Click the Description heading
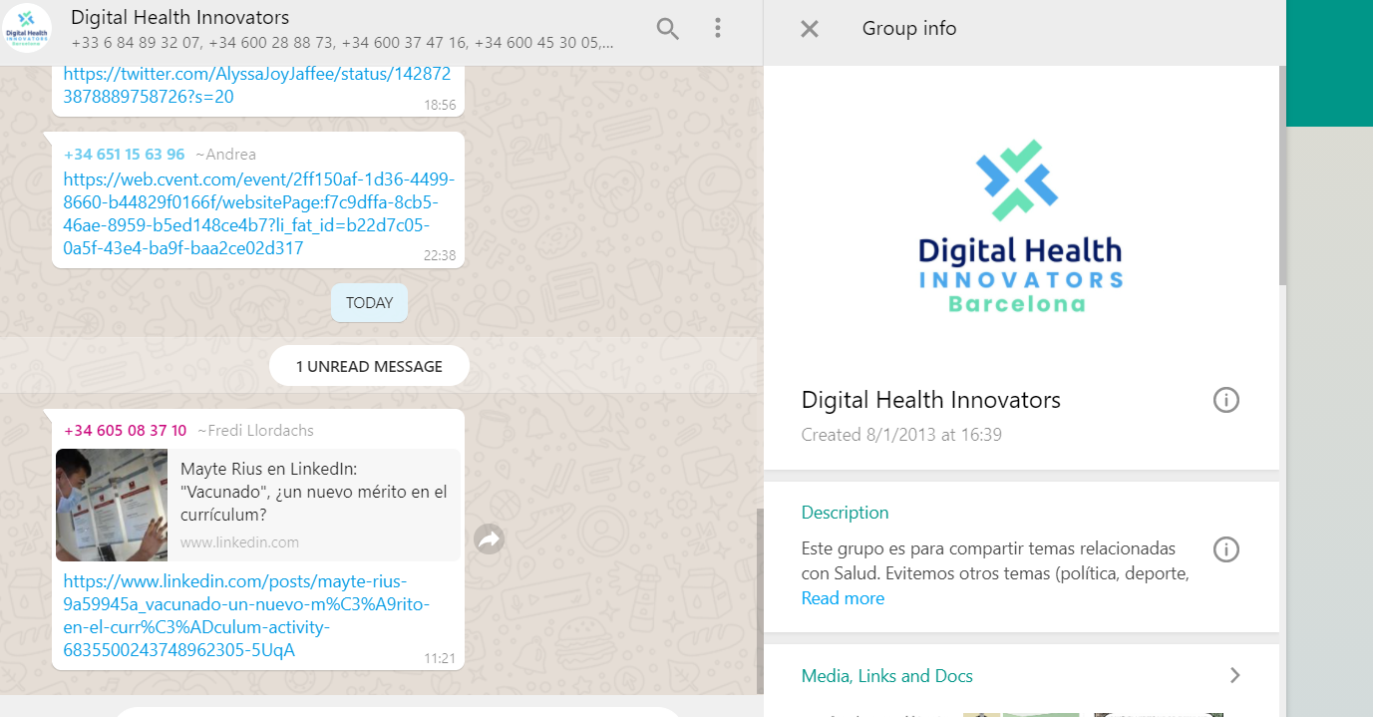This screenshot has width=1373, height=717. click(845, 513)
